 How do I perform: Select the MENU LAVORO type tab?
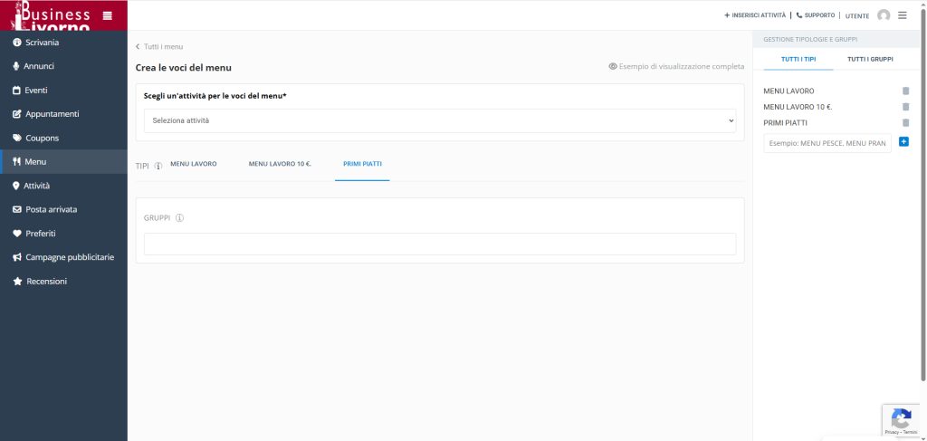coord(194,164)
